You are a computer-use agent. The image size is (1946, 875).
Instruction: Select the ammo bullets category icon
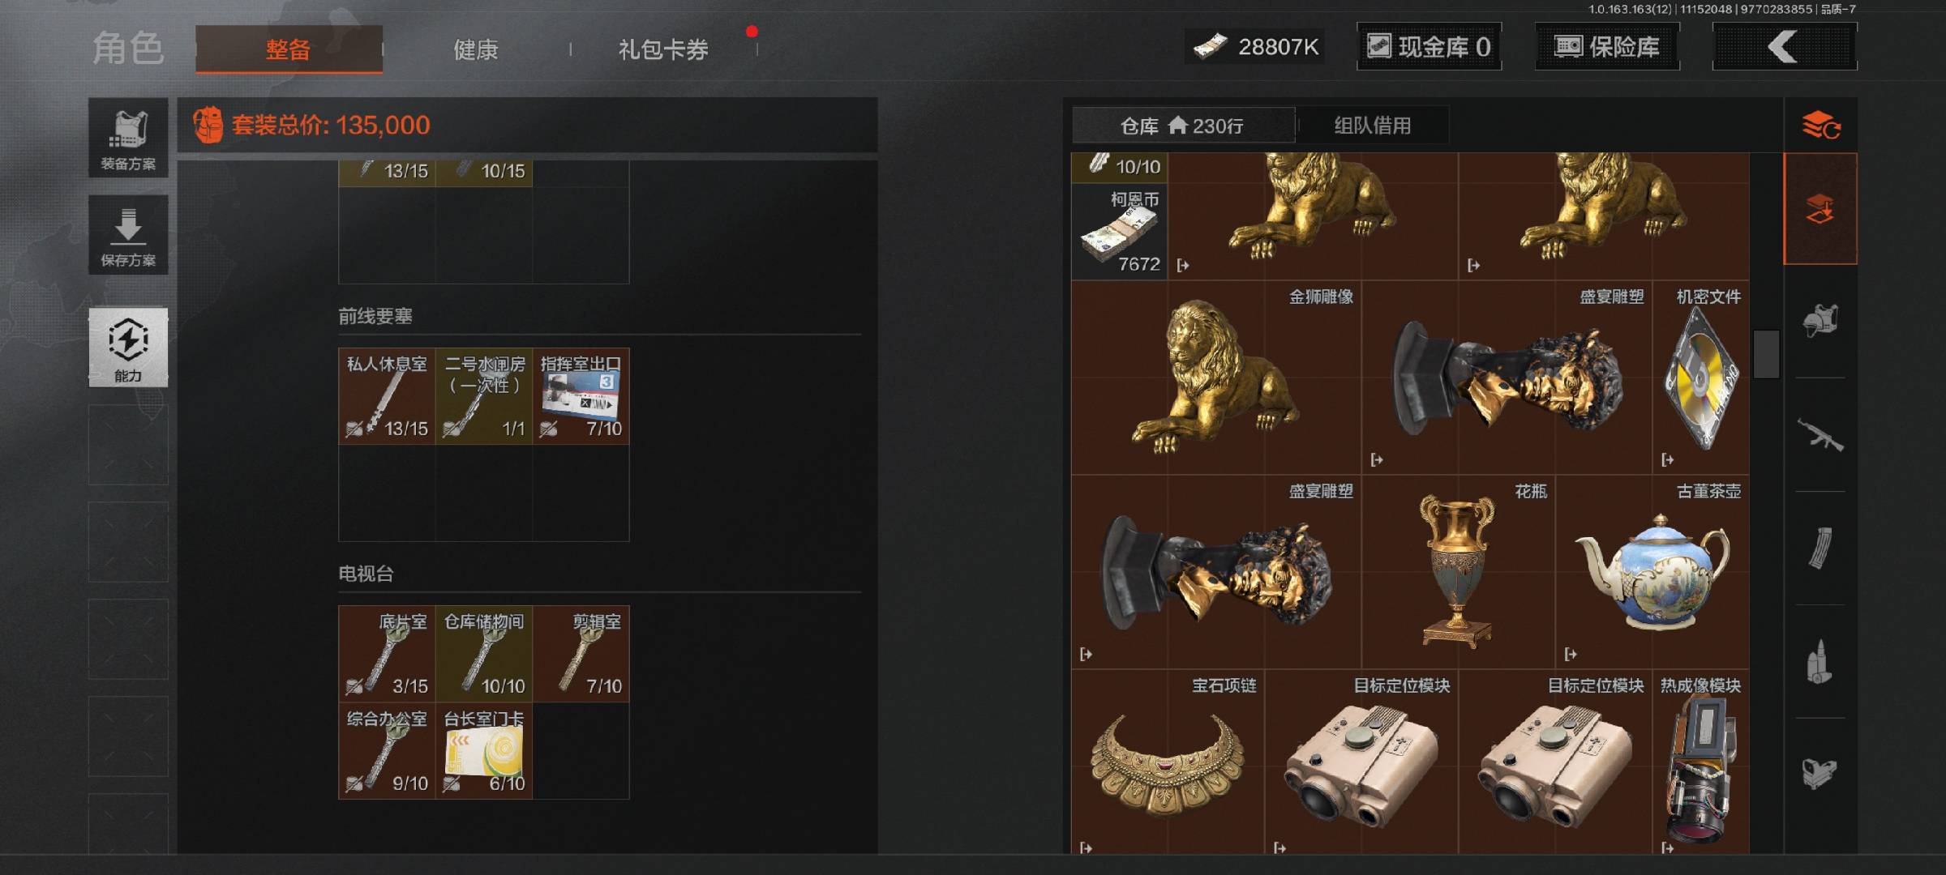pos(1820,662)
